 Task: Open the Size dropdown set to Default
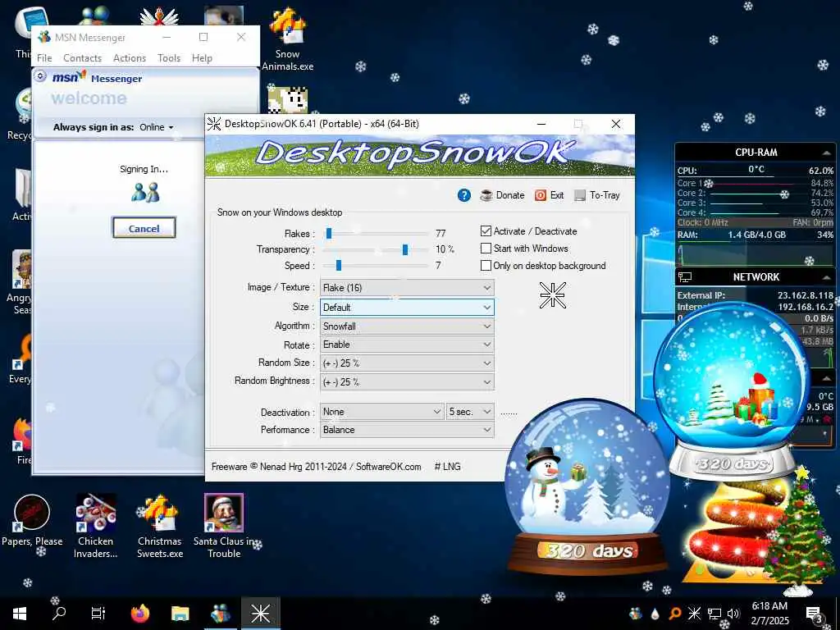407,307
